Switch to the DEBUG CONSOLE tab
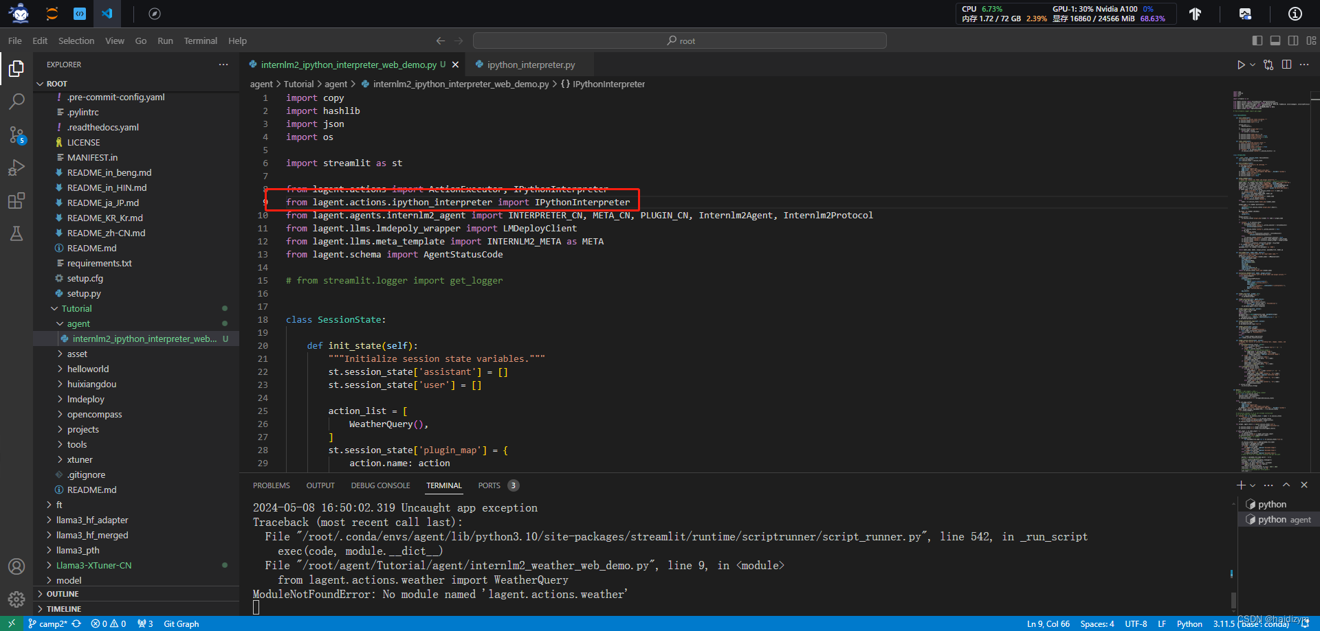Screen dimensions: 1320x631 tap(380, 485)
